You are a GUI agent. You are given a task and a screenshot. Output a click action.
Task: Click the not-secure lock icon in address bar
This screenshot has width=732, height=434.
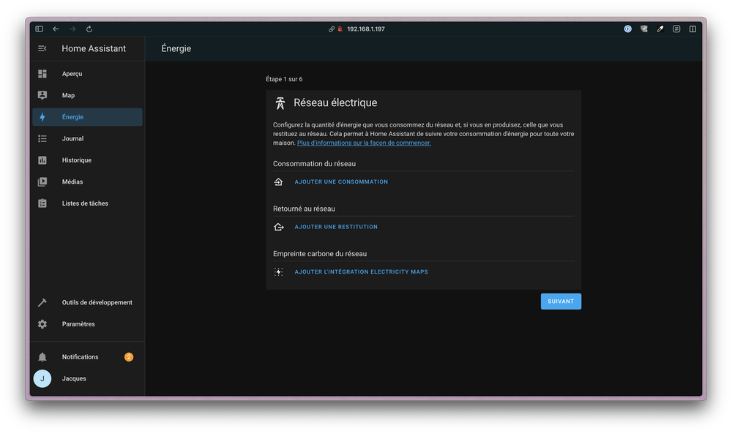click(340, 29)
